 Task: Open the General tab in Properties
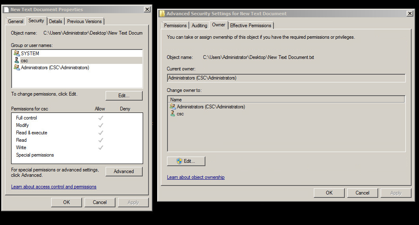tap(16, 21)
